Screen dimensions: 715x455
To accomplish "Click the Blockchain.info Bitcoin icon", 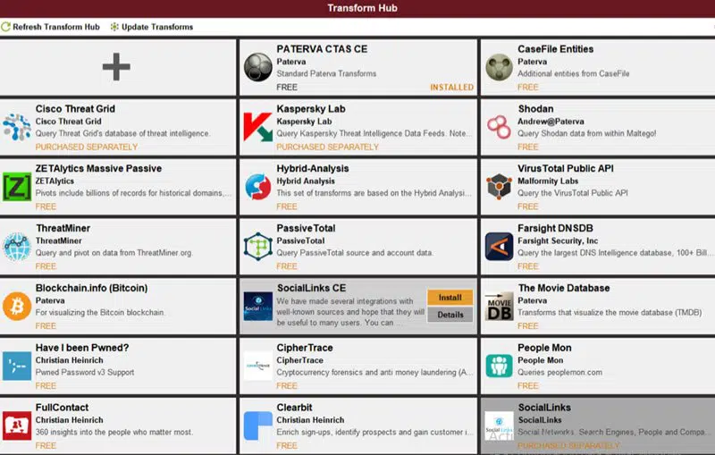I will click(17, 306).
